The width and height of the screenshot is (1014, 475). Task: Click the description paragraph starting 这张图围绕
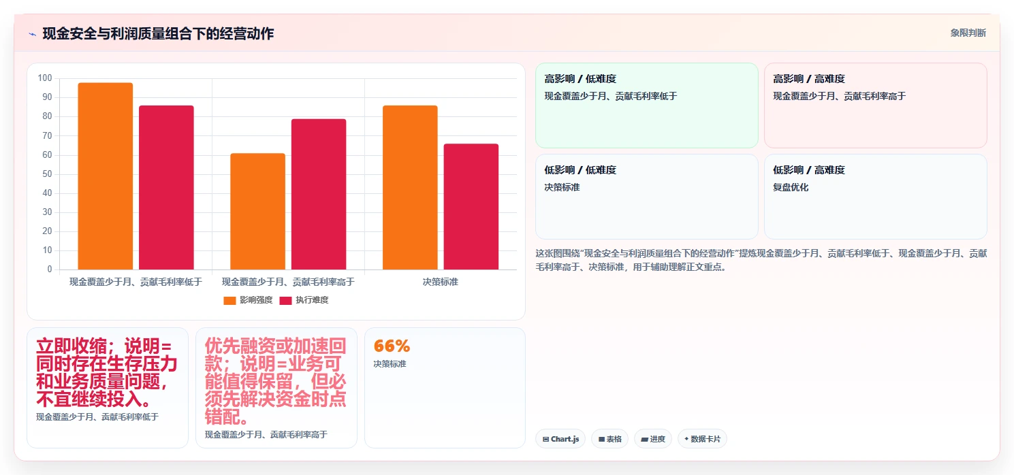tap(761, 260)
